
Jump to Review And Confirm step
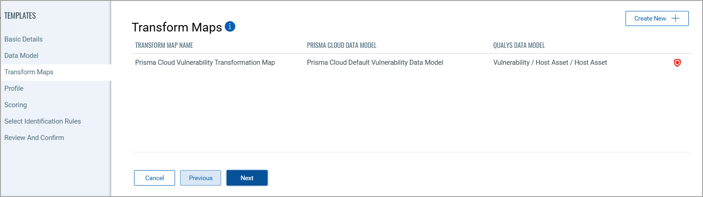(34, 138)
